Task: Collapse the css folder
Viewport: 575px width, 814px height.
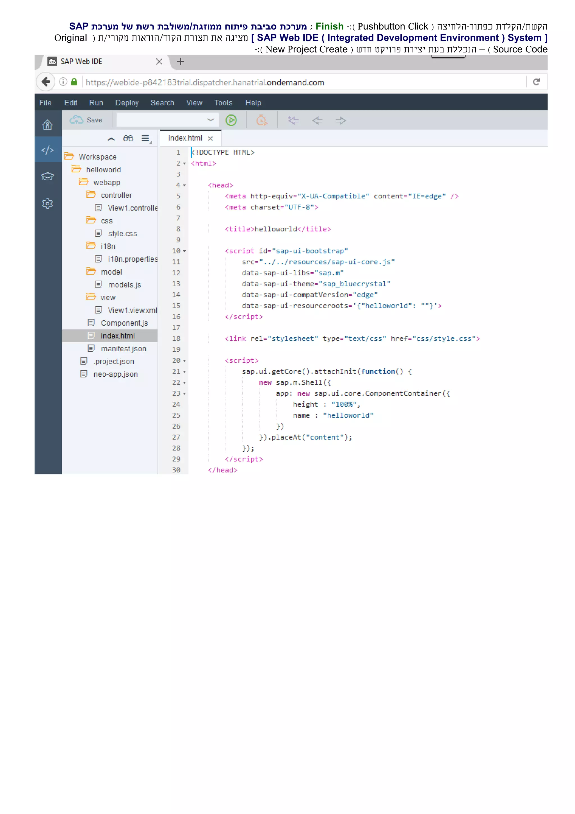Action: point(91,220)
